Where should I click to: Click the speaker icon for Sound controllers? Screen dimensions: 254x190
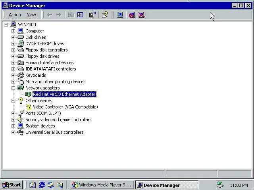(x=21, y=120)
